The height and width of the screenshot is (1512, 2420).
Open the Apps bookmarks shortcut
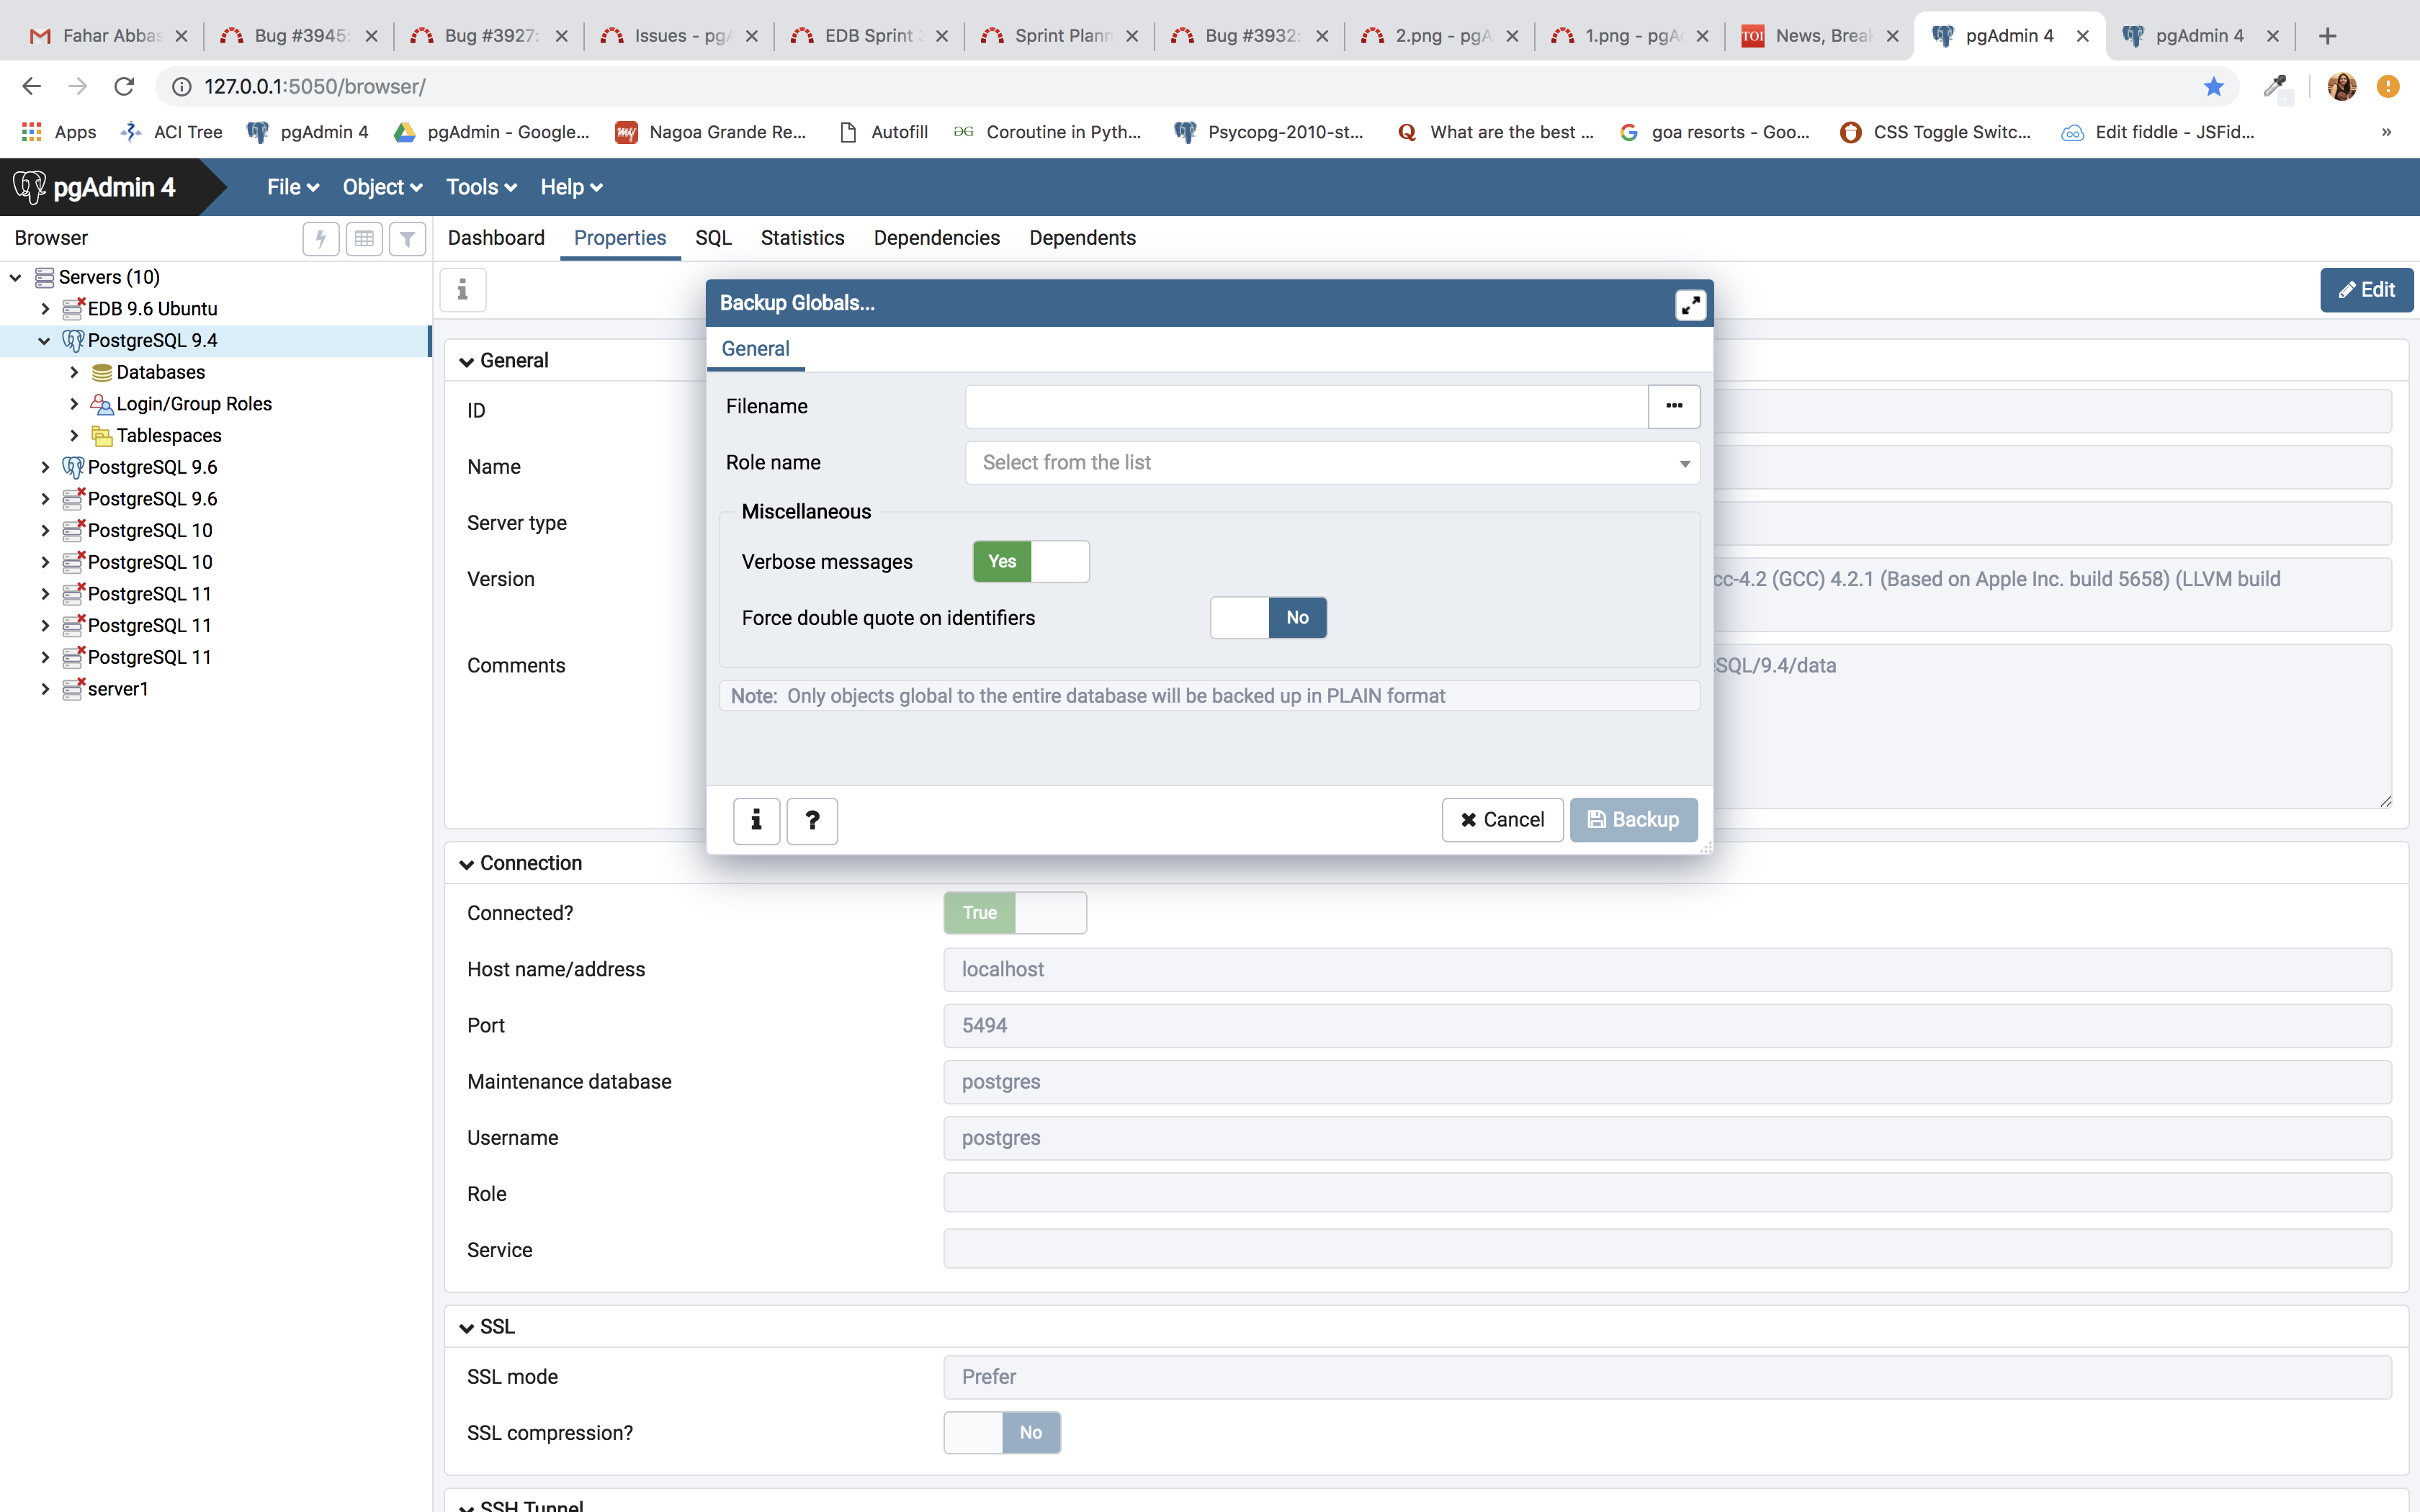coord(59,132)
